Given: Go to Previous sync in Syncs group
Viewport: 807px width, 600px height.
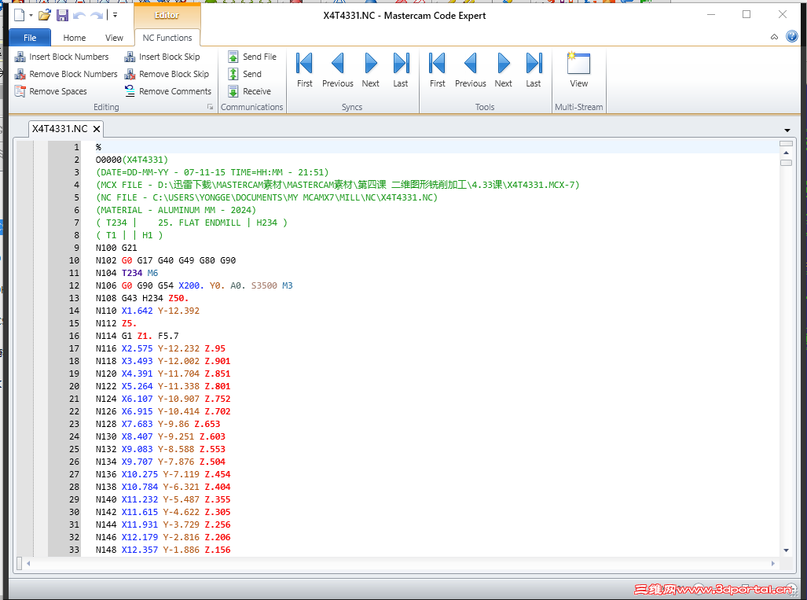Looking at the screenshot, I should coord(338,70).
